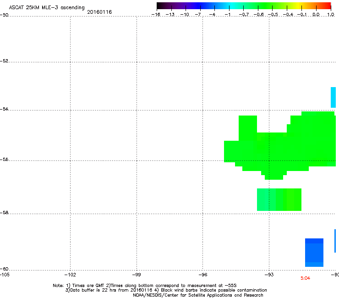Click the longitude label -105

[5, 275]
